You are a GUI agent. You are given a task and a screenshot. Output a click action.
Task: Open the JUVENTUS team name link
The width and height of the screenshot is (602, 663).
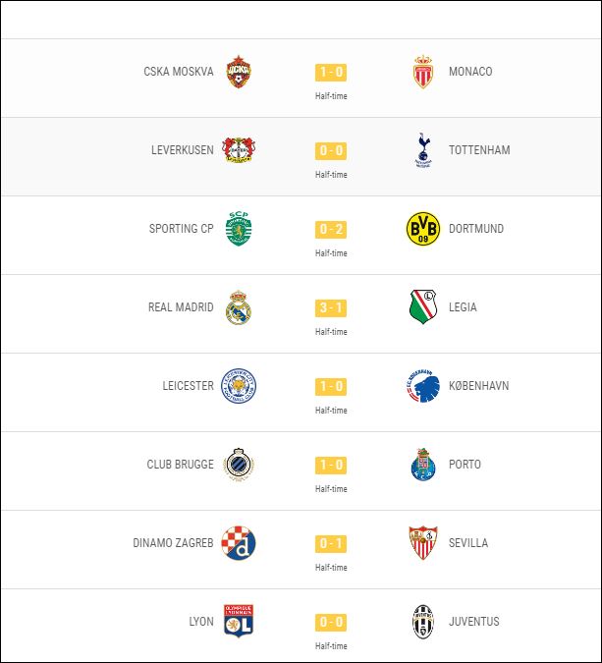(473, 622)
